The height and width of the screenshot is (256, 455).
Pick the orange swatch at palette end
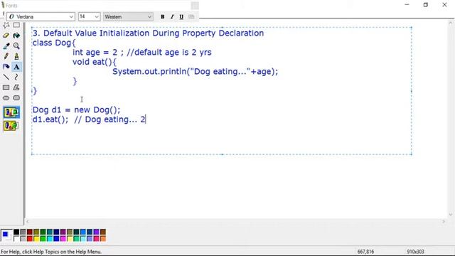tap(103, 239)
